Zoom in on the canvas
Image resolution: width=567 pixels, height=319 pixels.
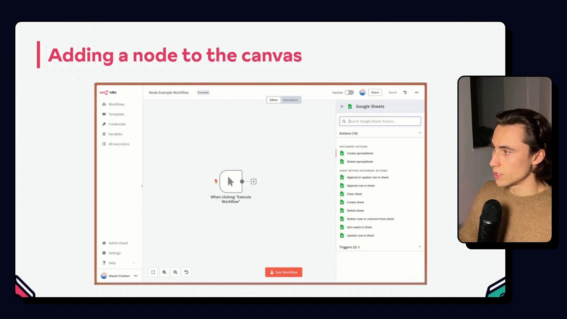point(164,272)
